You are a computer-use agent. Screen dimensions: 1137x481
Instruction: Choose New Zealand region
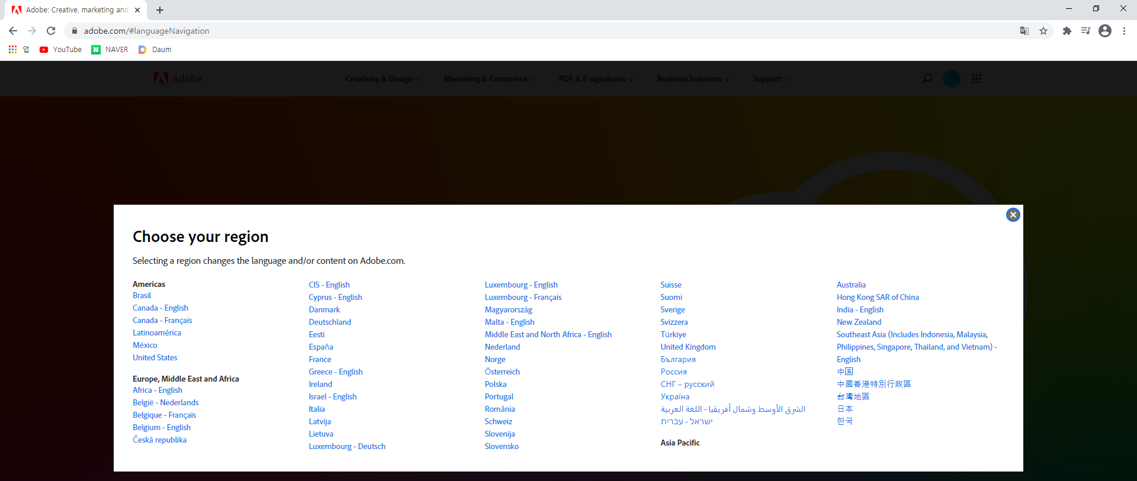point(859,322)
